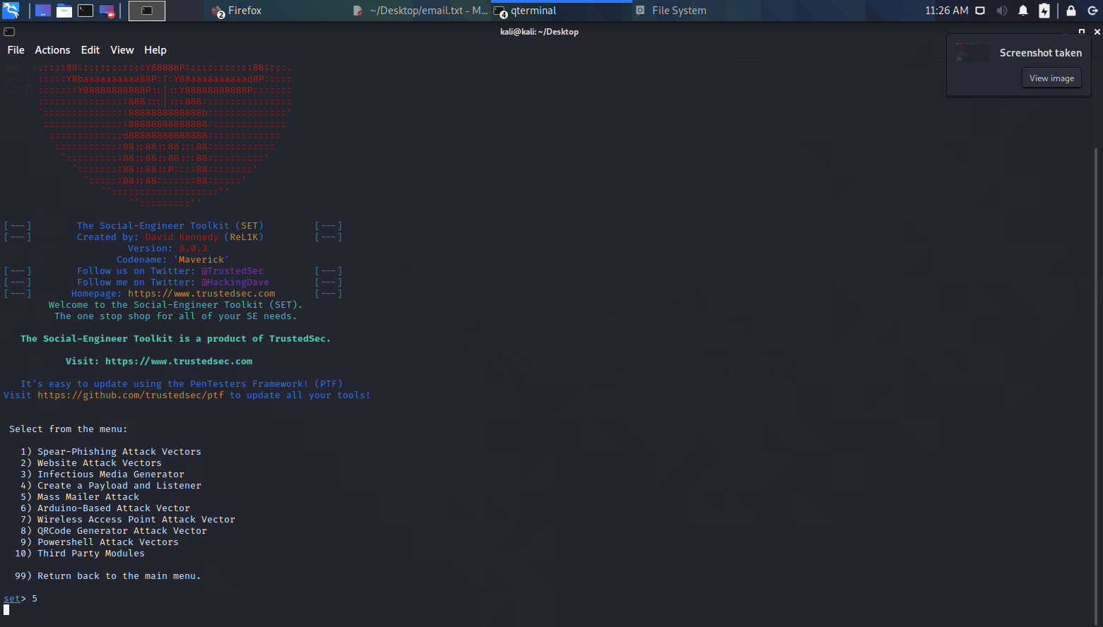Click the Mass Mailer Attack line
The height and width of the screenshot is (627, 1103).
(80, 497)
